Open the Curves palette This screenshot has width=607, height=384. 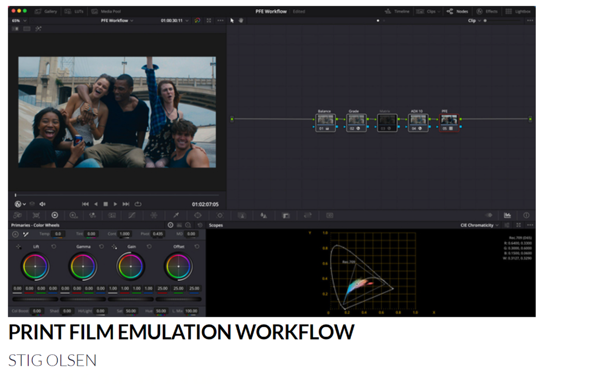132,216
